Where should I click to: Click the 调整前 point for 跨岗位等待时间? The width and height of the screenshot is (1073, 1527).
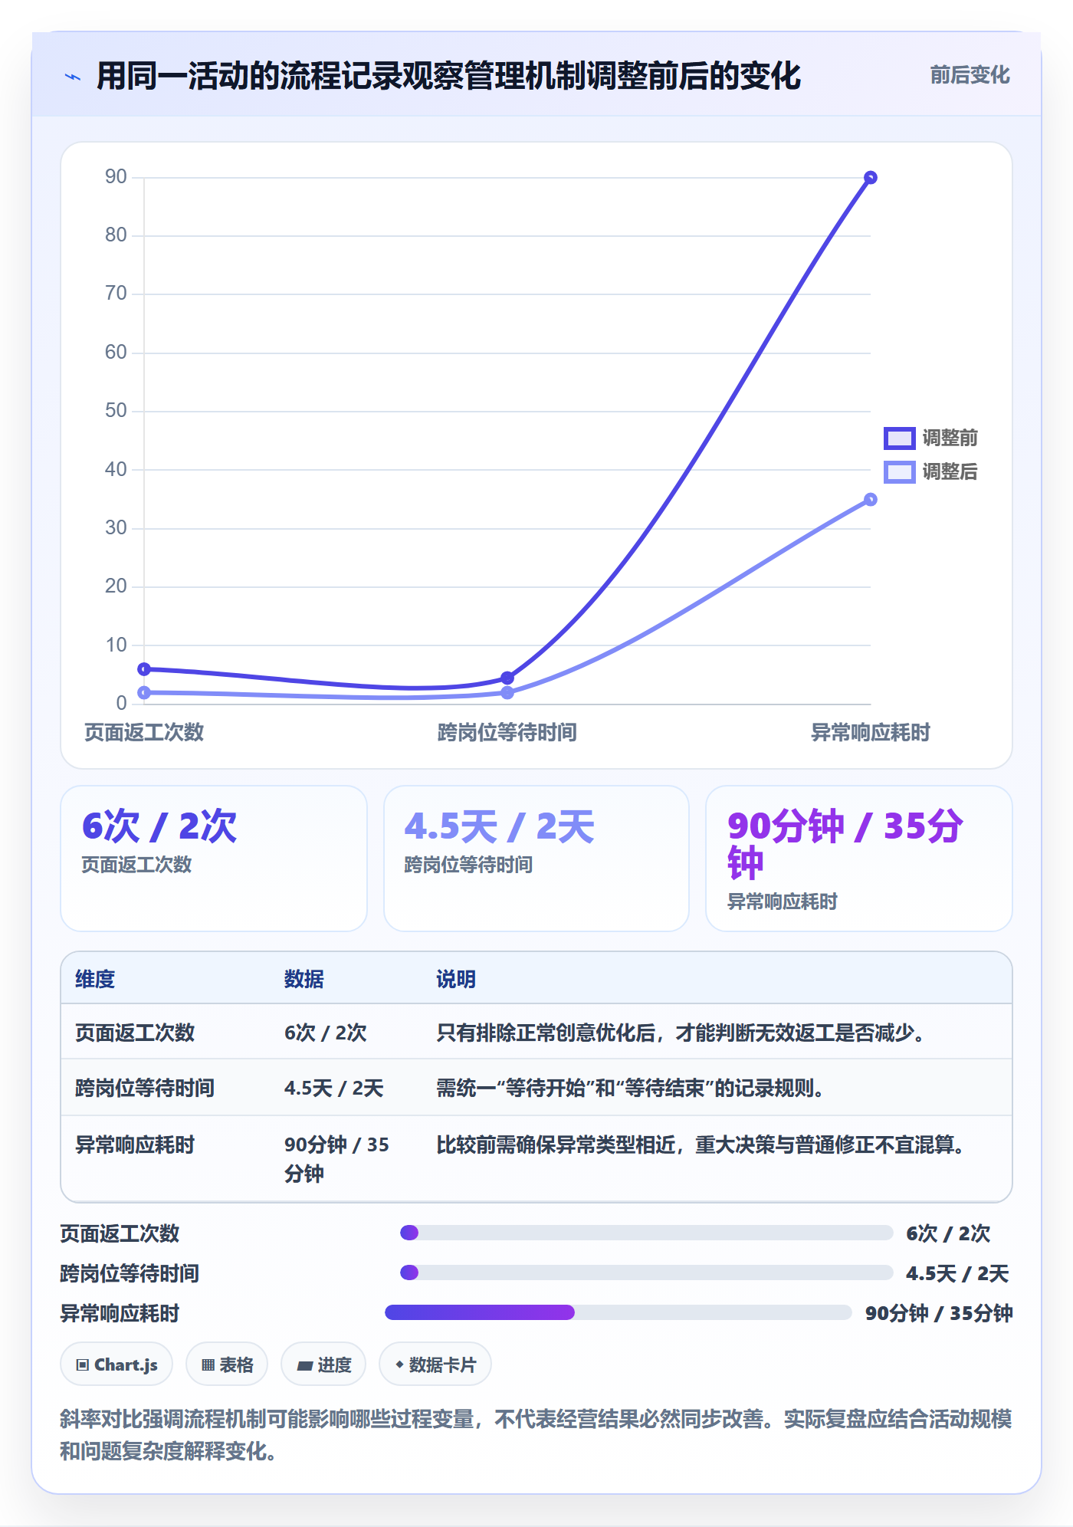click(x=507, y=678)
